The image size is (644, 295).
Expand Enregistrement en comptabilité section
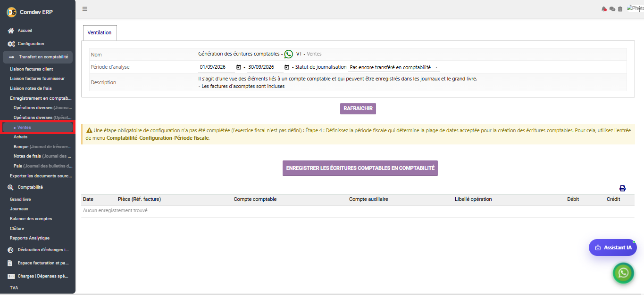pos(41,98)
